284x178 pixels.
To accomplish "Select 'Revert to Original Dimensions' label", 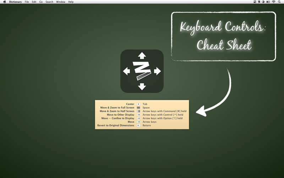I will tap(116, 125).
